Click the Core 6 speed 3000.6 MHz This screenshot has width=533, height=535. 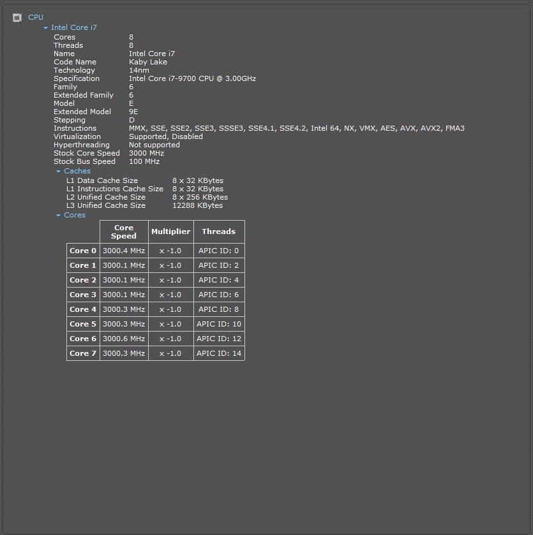point(124,339)
